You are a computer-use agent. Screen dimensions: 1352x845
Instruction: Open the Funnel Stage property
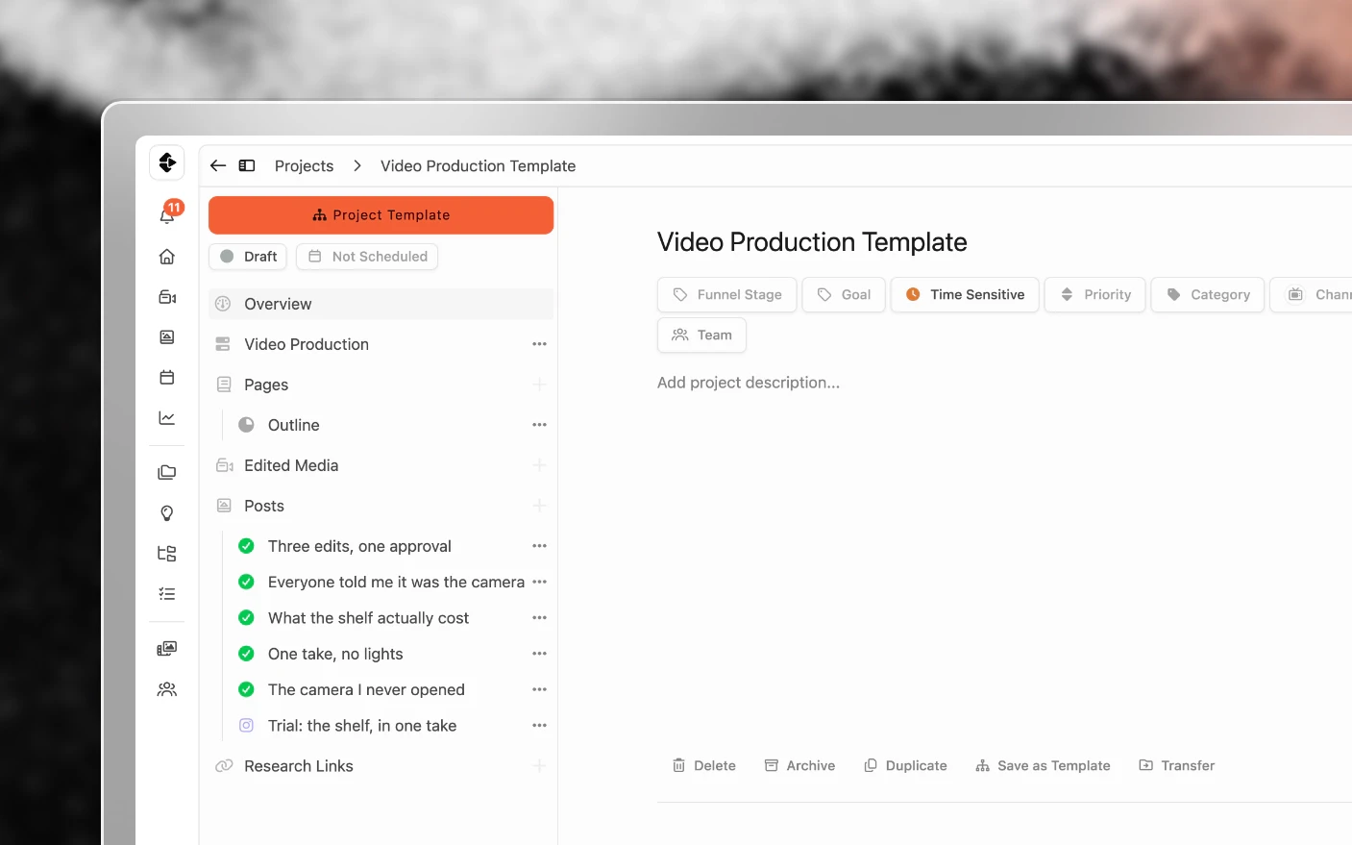click(x=727, y=294)
